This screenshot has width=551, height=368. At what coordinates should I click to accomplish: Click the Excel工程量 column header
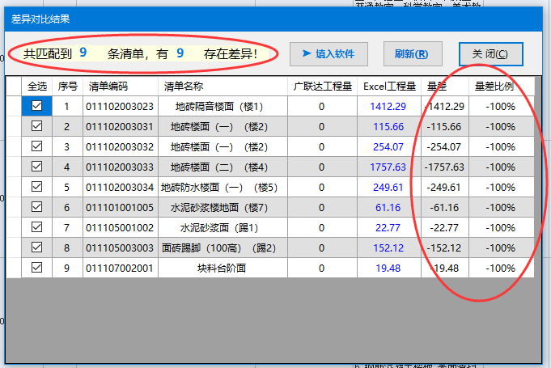click(x=389, y=86)
